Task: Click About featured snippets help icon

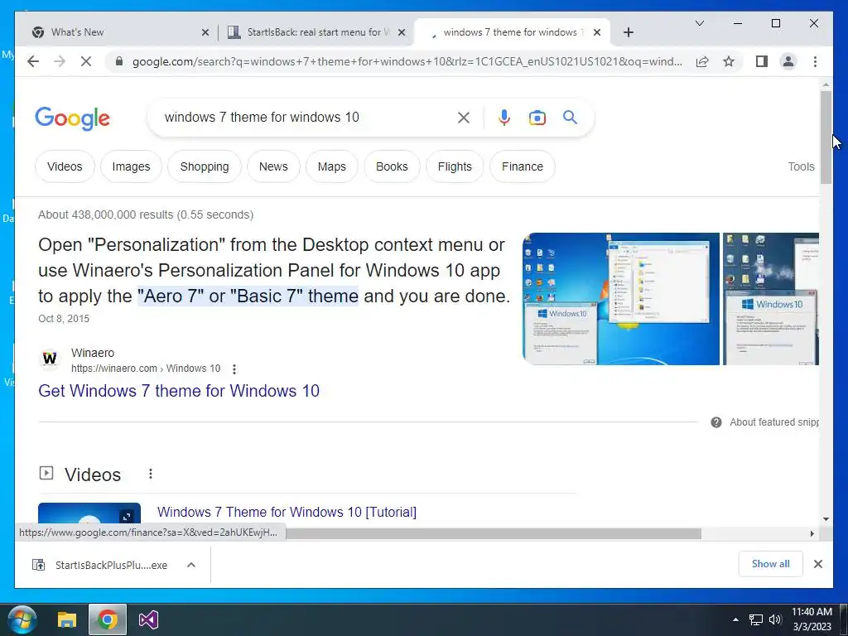Action: pos(716,422)
